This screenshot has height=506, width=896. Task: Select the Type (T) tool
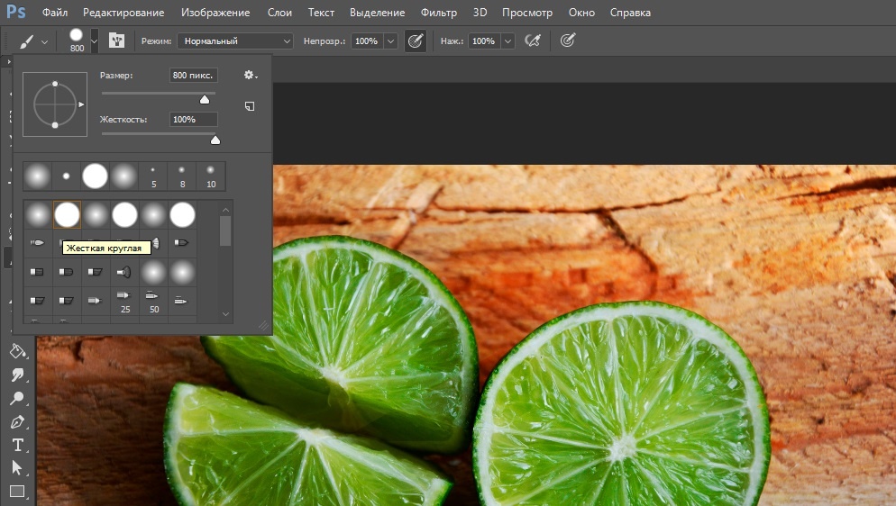pyautogui.click(x=16, y=445)
